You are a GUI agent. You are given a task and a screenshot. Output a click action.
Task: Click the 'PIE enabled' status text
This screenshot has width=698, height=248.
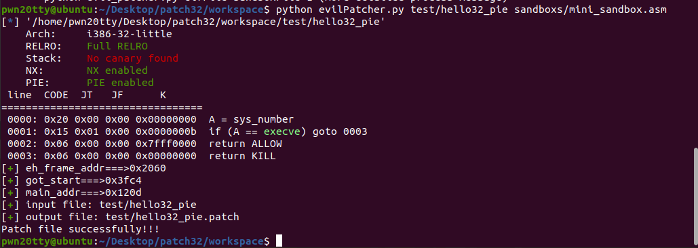pyautogui.click(x=120, y=83)
